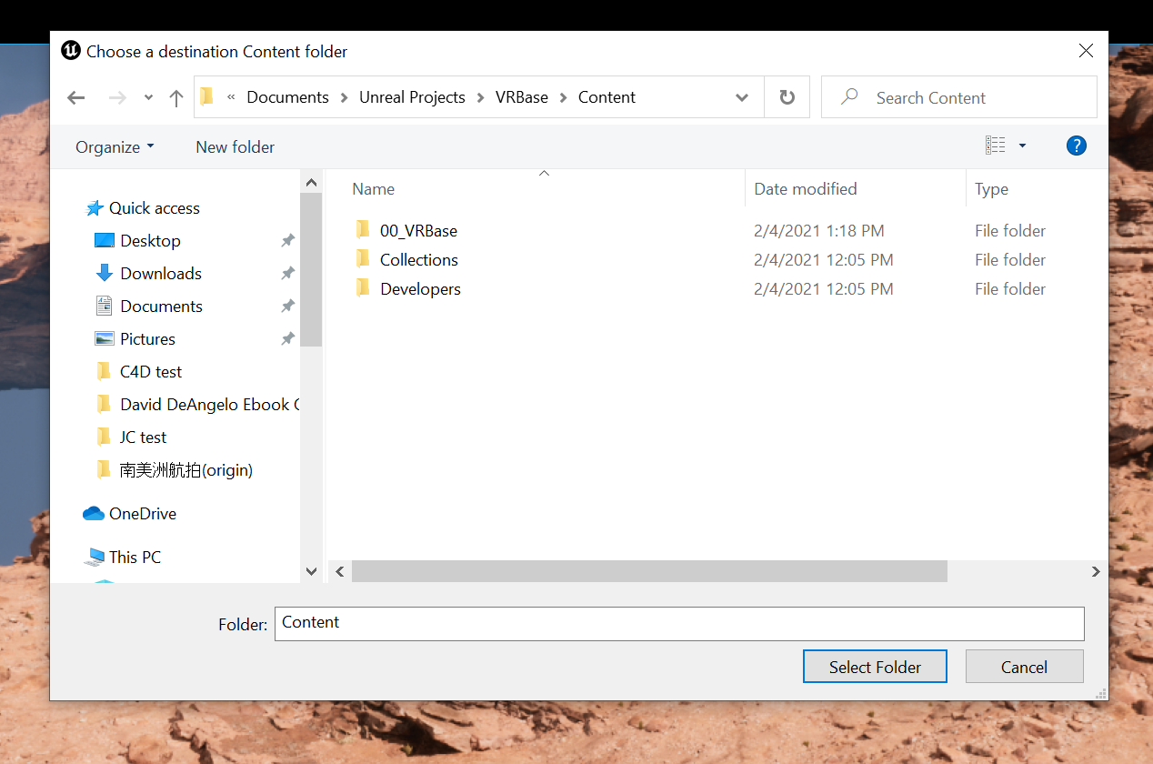Confirm with the Select Folder button

coord(875,667)
